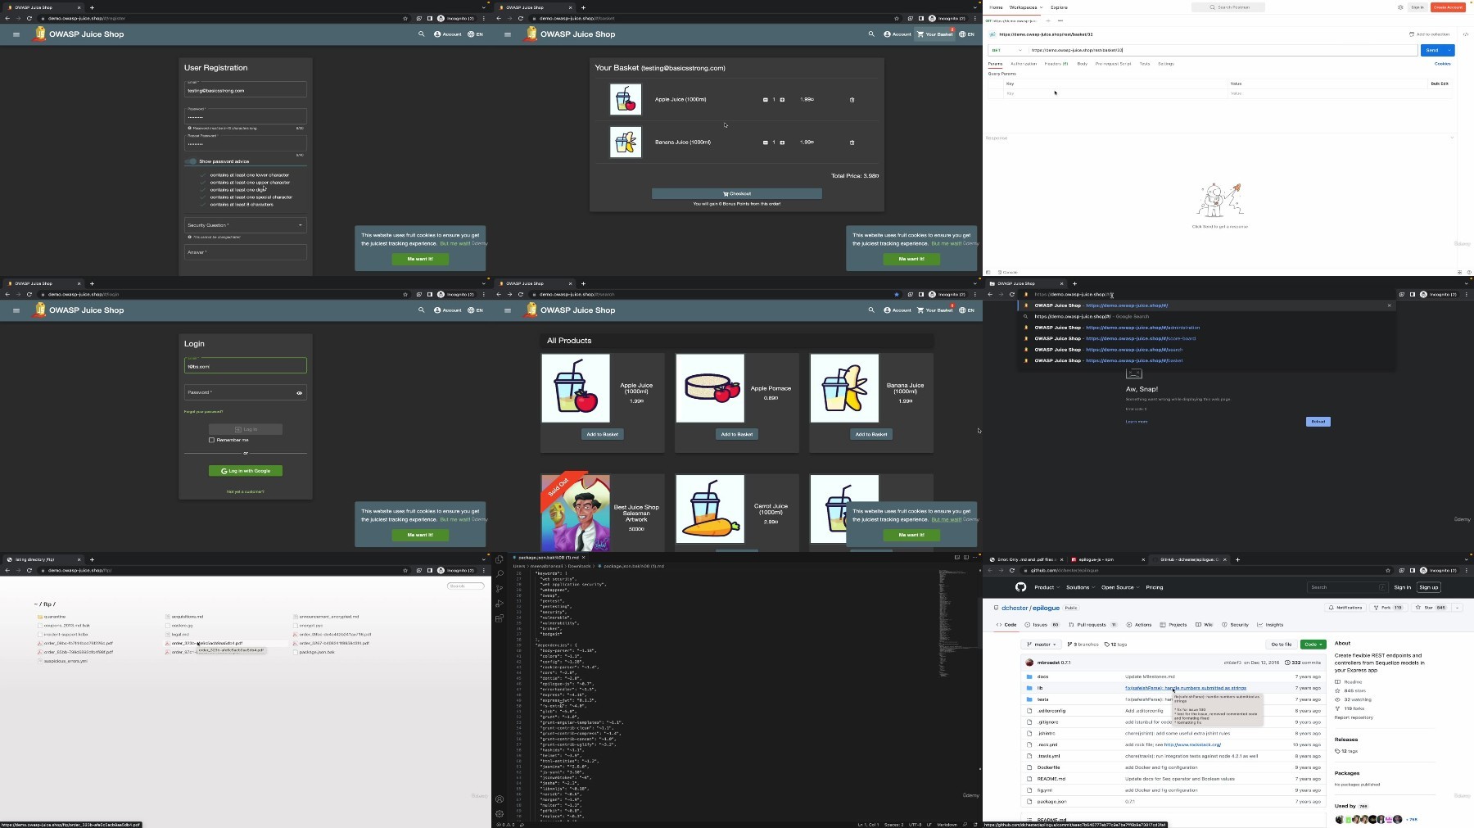Viewport: 1474px width, 828px height.
Task: Open VS Code Source Control view
Action: [500, 589]
